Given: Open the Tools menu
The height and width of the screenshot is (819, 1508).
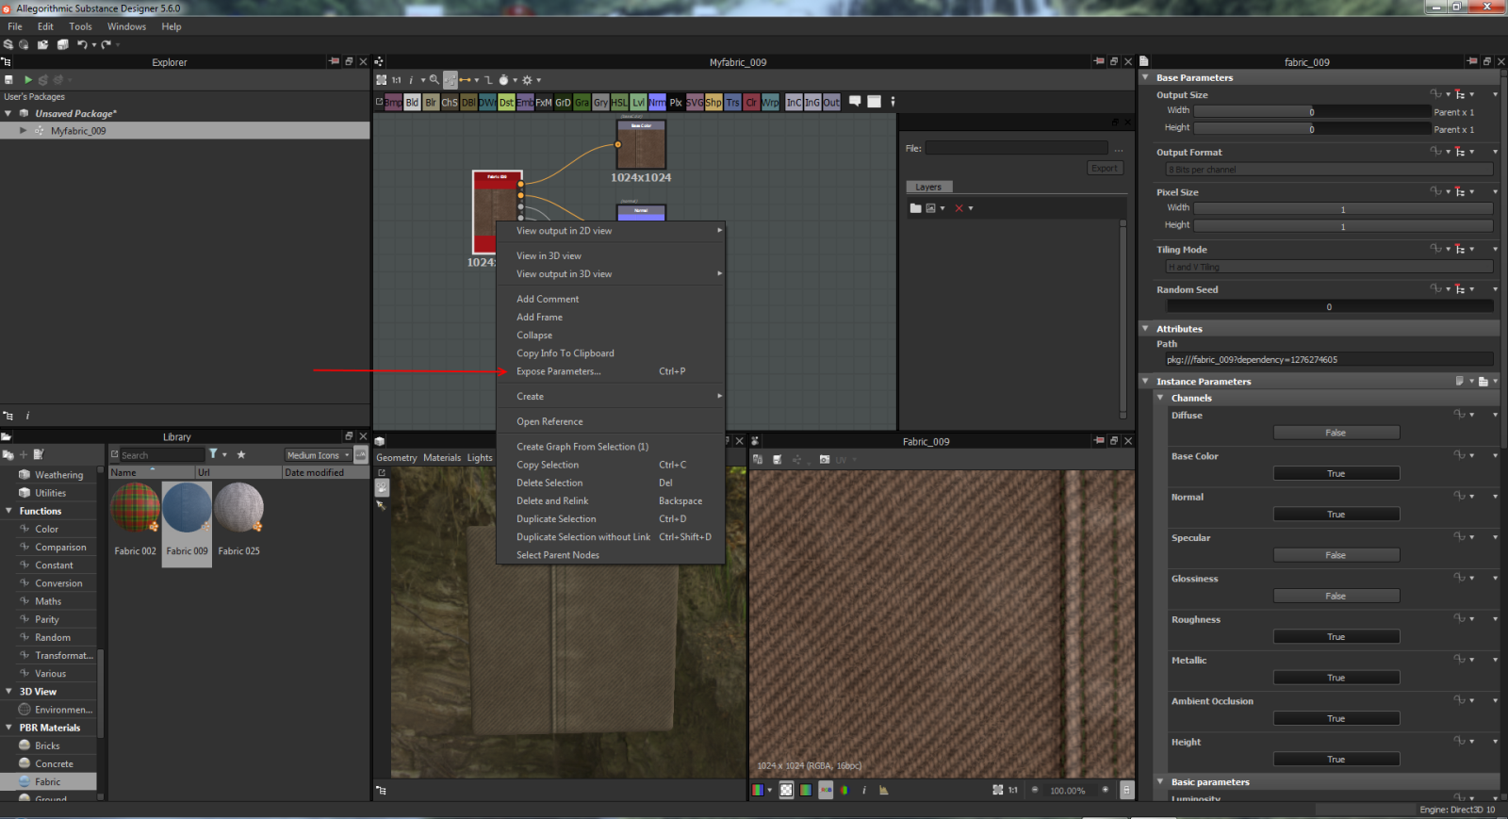Looking at the screenshot, I should (x=80, y=26).
